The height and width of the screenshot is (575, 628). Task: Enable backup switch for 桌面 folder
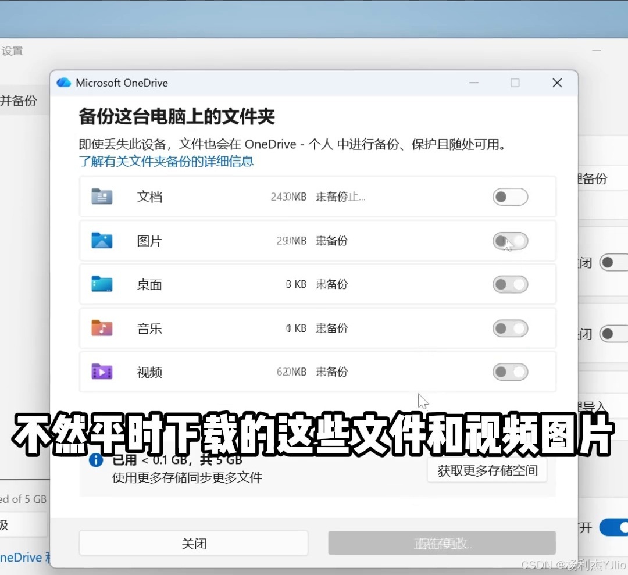[x=511, y=284]
